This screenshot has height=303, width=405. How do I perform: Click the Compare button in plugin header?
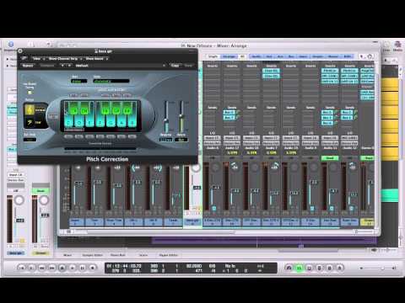tap(47, 66)
